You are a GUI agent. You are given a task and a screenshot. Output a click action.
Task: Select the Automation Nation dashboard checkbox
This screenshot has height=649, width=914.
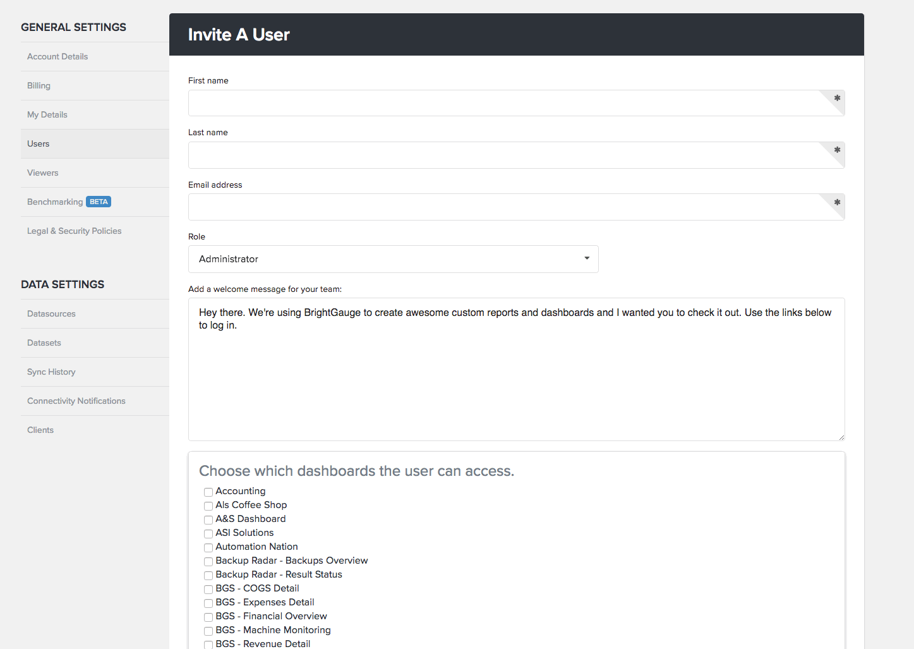point(208,547)
